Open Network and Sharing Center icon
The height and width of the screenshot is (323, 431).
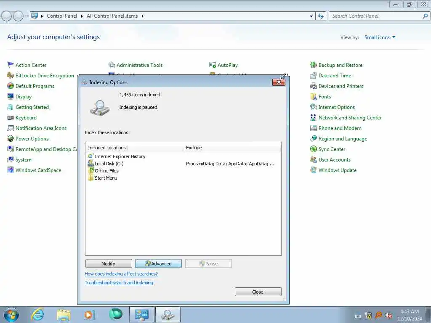click(x=313, y=118)
